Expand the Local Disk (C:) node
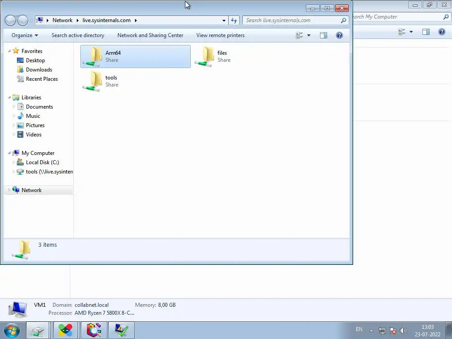This screenshot has height=339, width=452. tap(14, 162)
